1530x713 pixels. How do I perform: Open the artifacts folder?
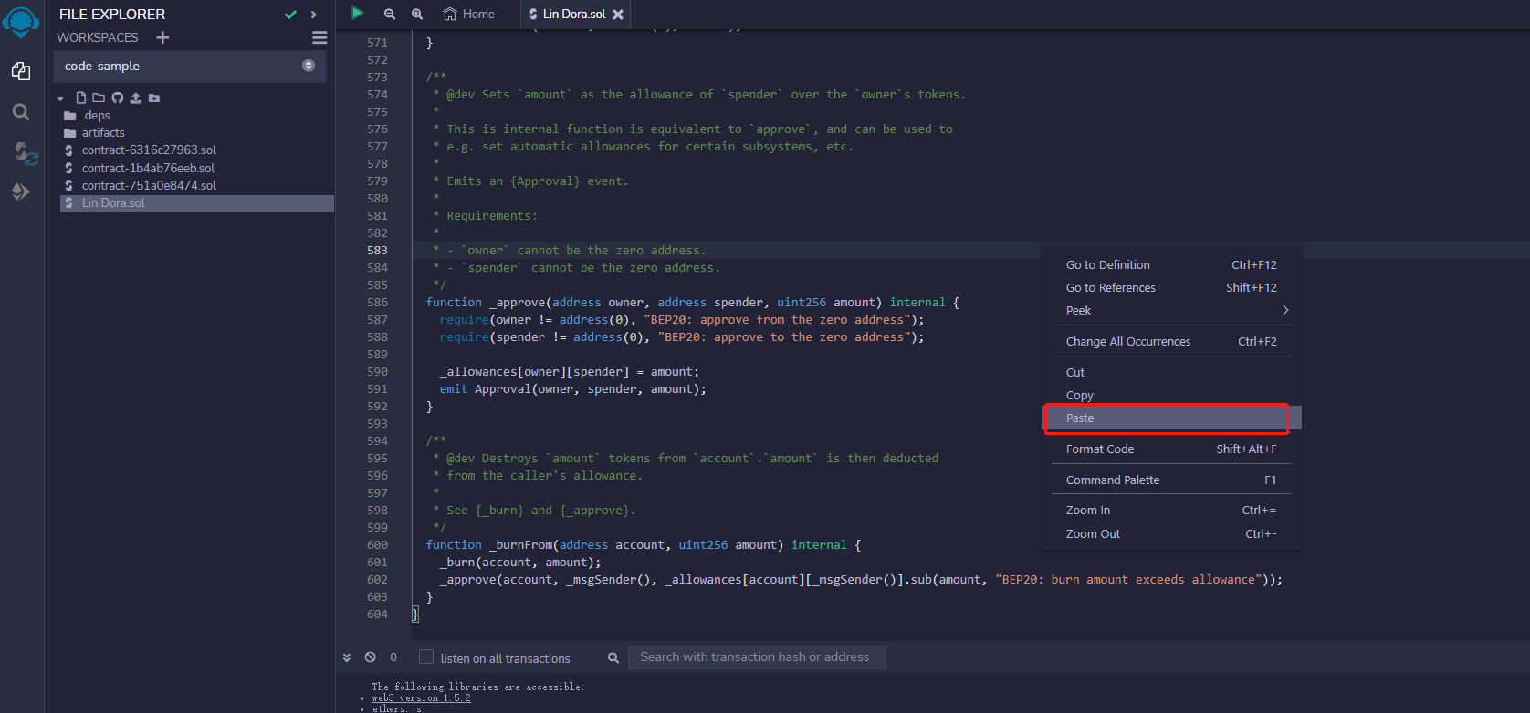tap(103, 133)
